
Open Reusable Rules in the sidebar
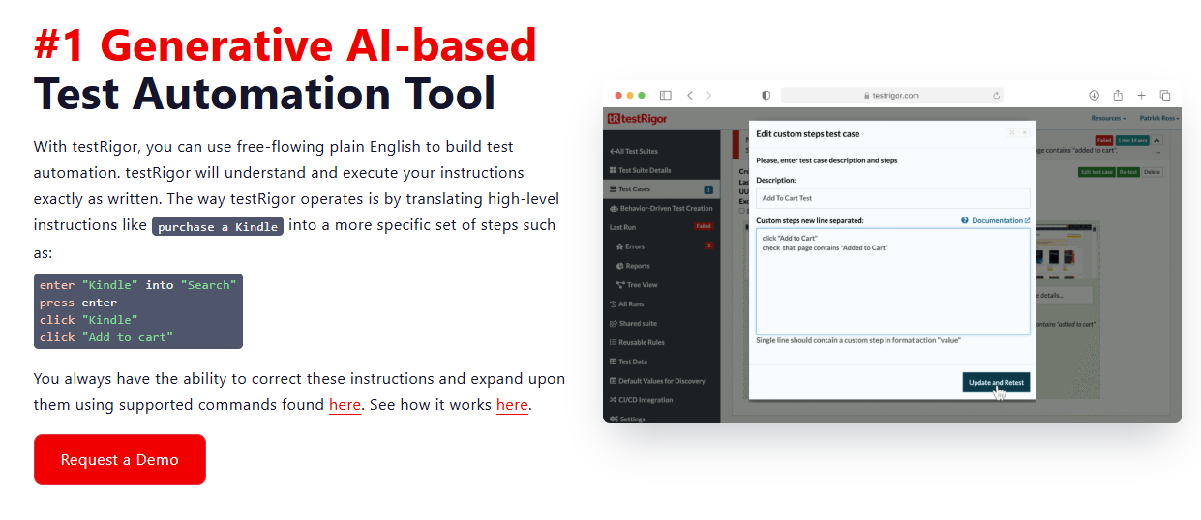641,342
